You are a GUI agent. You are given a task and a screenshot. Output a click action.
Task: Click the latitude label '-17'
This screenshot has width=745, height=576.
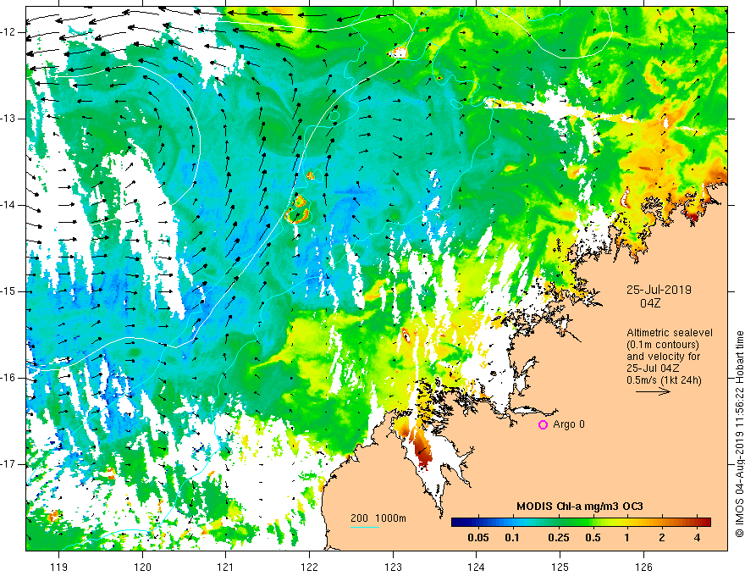coord(9,464)
